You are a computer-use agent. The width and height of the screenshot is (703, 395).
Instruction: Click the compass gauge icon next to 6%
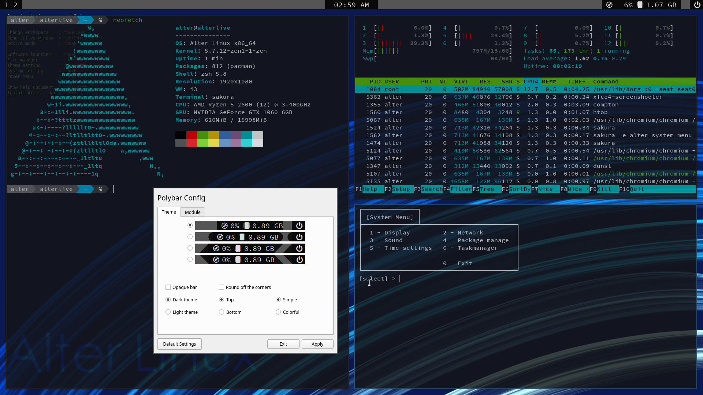point(610,5)
